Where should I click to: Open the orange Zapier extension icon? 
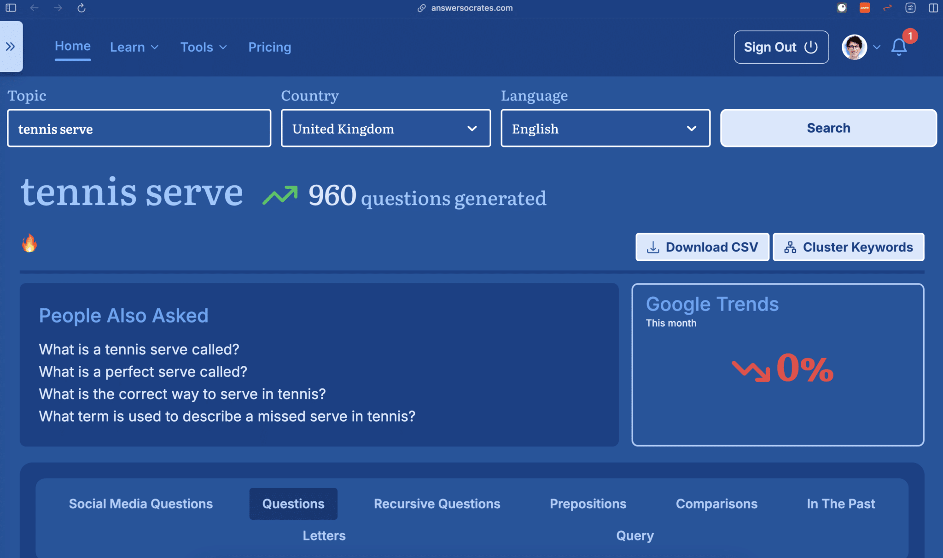coord(865,8)
